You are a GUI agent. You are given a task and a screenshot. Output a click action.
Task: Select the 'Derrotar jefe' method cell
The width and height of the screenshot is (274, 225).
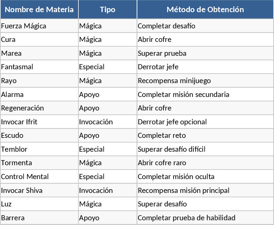pos(158,67)
